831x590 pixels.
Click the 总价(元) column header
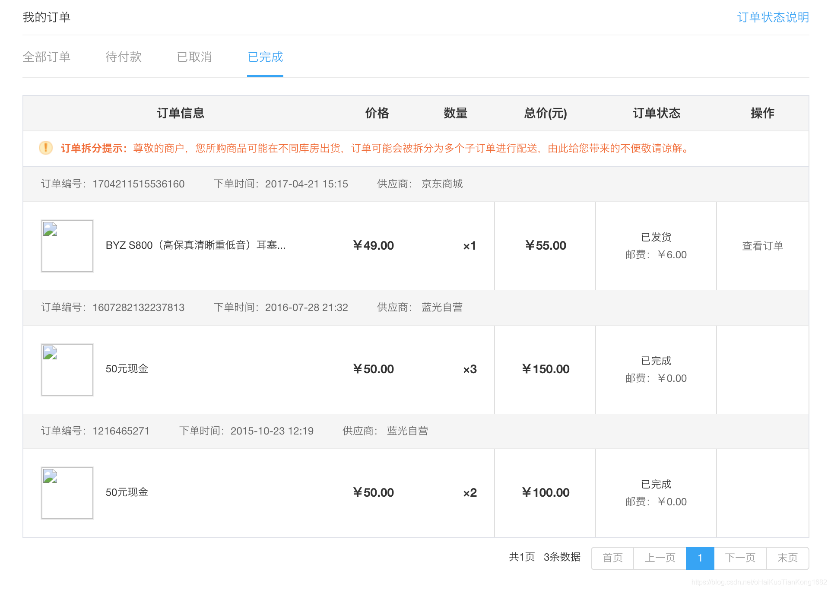click(x=546, y=113)
